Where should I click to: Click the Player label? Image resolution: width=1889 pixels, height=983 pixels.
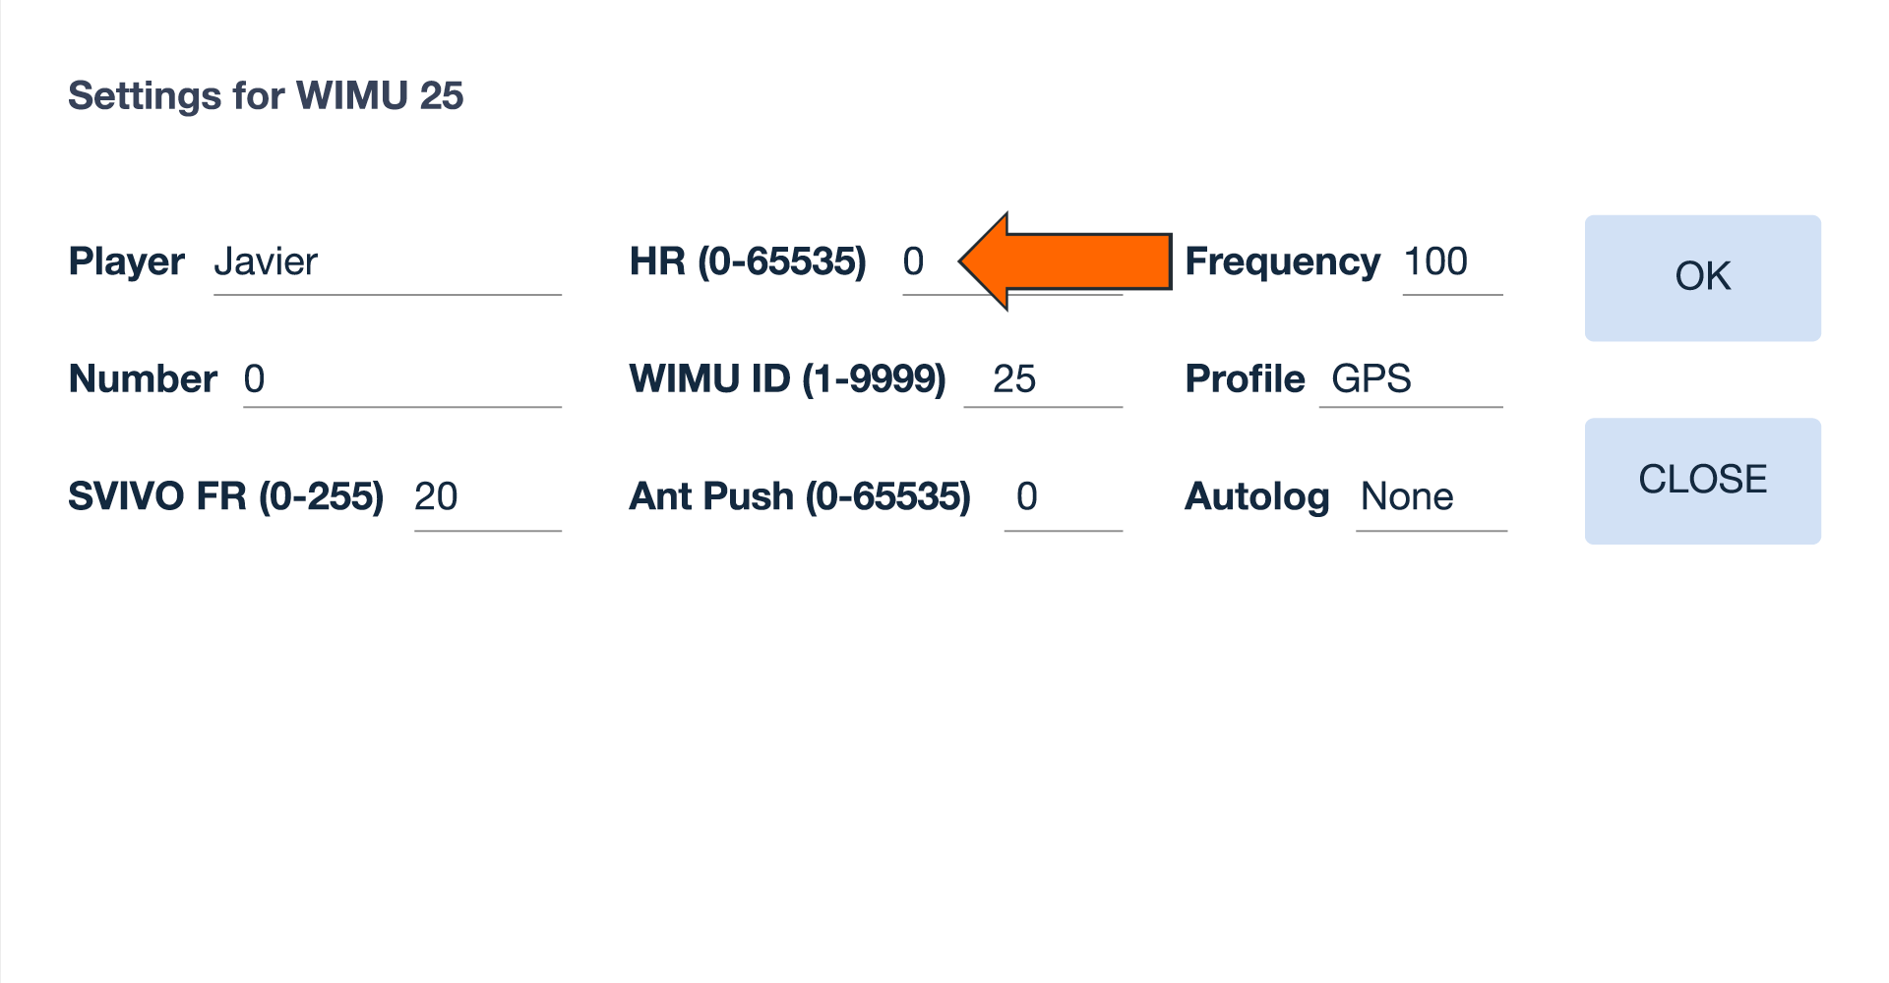[126, 261]
